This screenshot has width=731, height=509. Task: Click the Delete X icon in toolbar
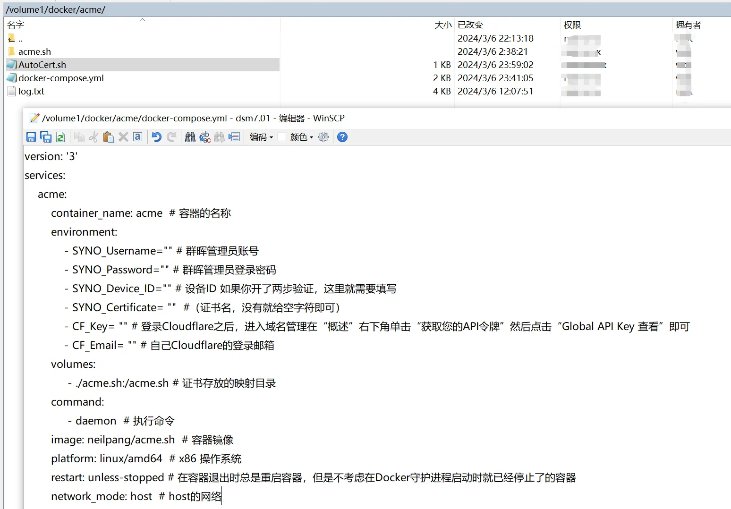[123, 137]
